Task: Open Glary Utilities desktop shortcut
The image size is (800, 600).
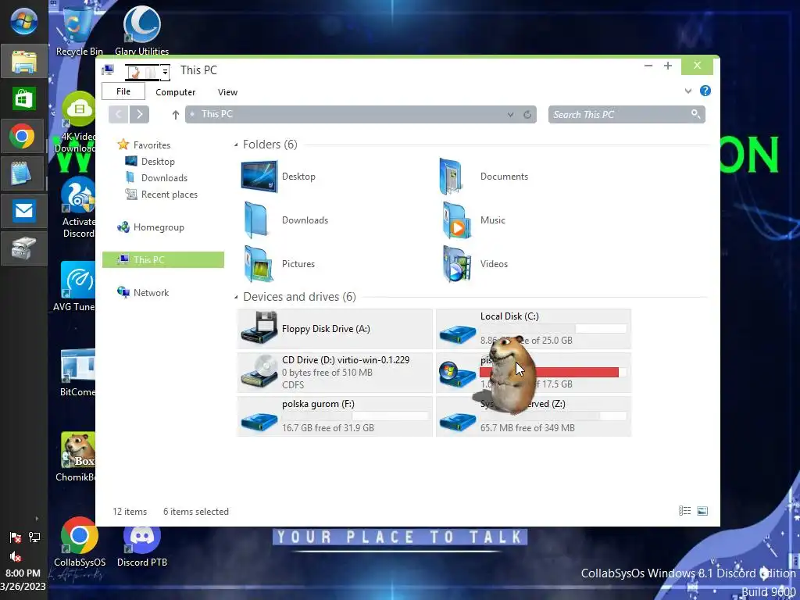Action: click(x=142, y=30)
